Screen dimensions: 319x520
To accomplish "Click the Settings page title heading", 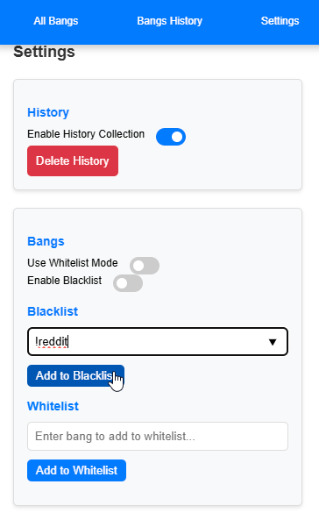I will pos(44,52).
